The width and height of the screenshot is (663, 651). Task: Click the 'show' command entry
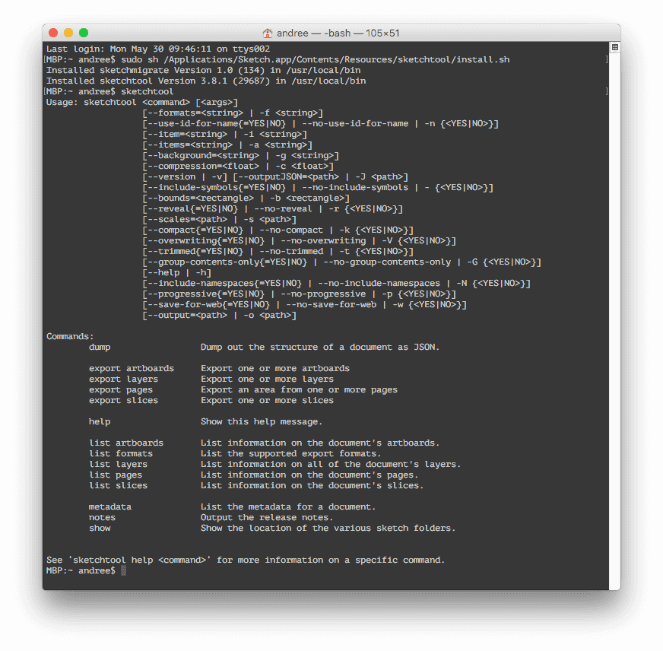coord(100,528)
